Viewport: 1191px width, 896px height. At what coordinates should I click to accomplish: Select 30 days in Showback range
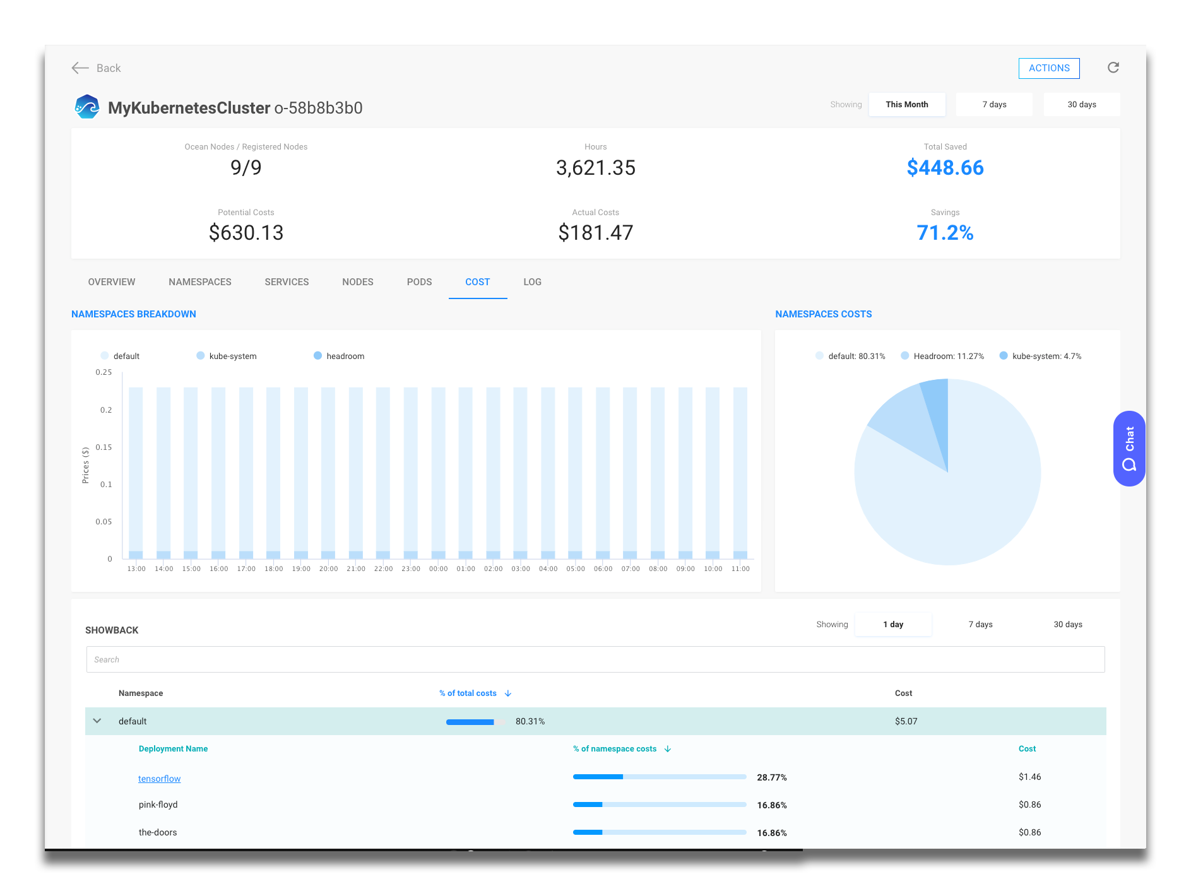click(x=1067, y=625)
